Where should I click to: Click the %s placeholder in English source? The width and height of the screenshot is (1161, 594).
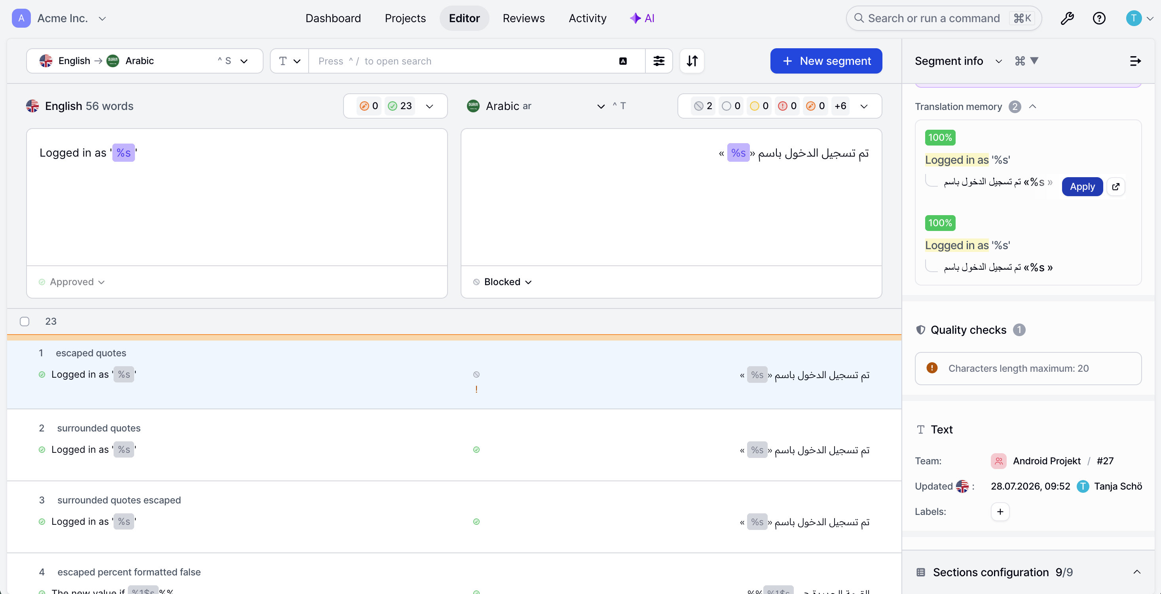click(x=123, y=153)
